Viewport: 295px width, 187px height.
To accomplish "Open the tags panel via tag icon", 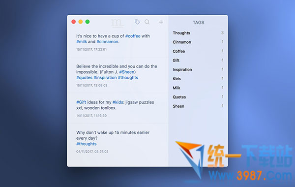I will 137,22.
